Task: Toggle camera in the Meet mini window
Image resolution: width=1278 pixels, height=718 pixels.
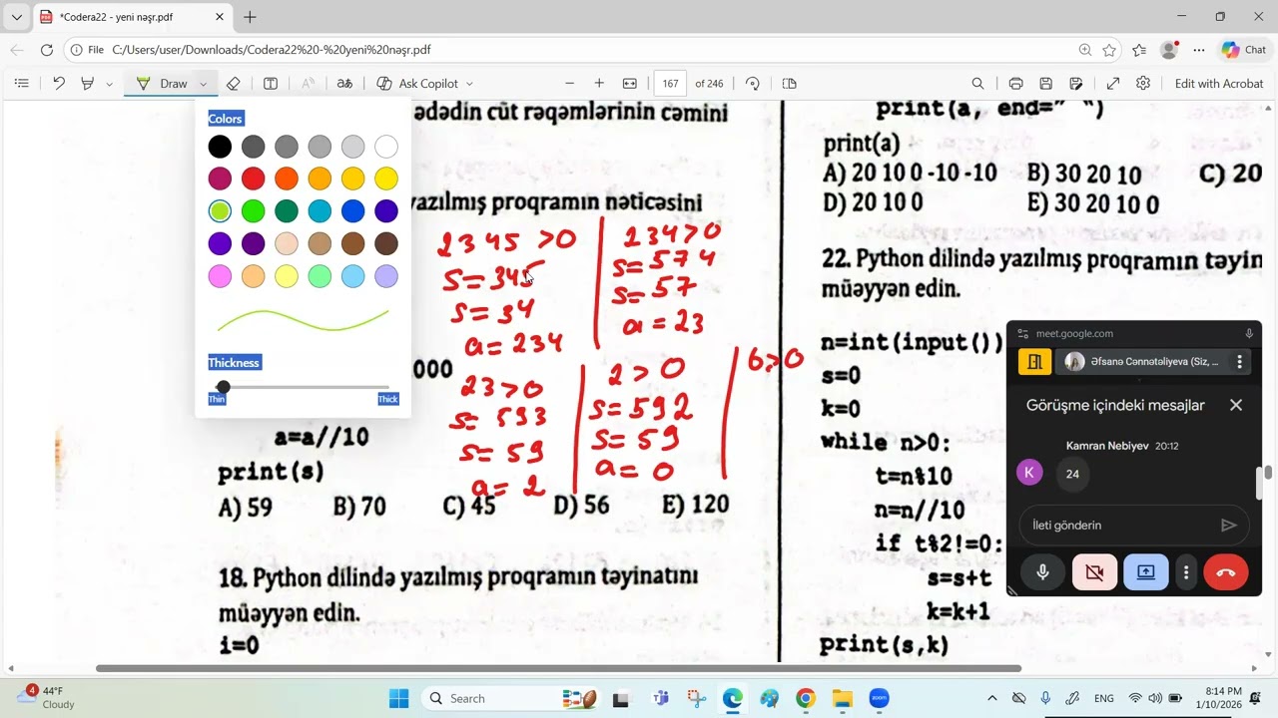Action: (x=1094, y=572)
